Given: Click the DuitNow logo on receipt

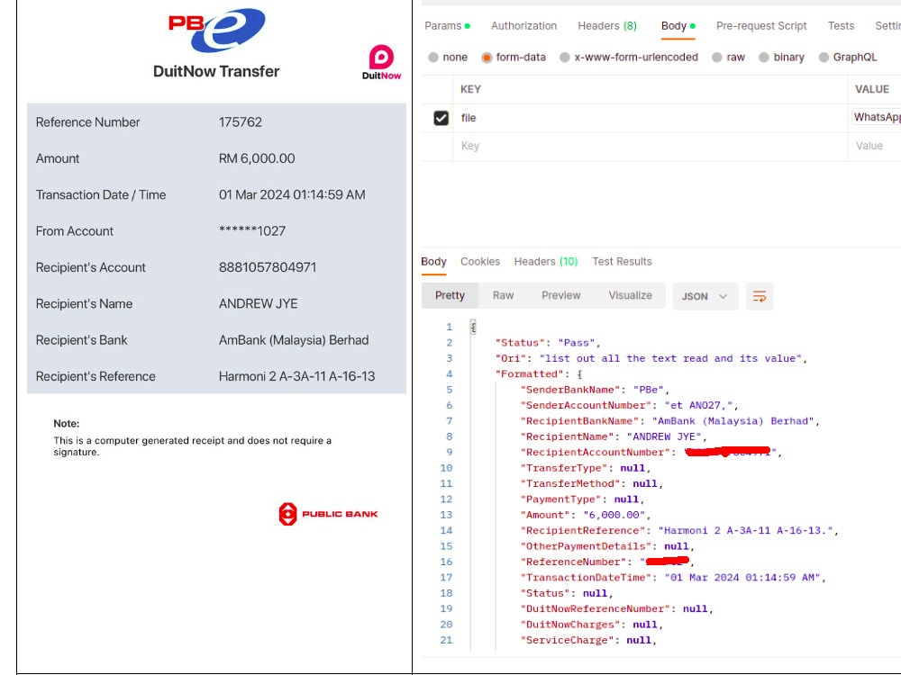Looking at the screenshot, I should pos(381,62).
